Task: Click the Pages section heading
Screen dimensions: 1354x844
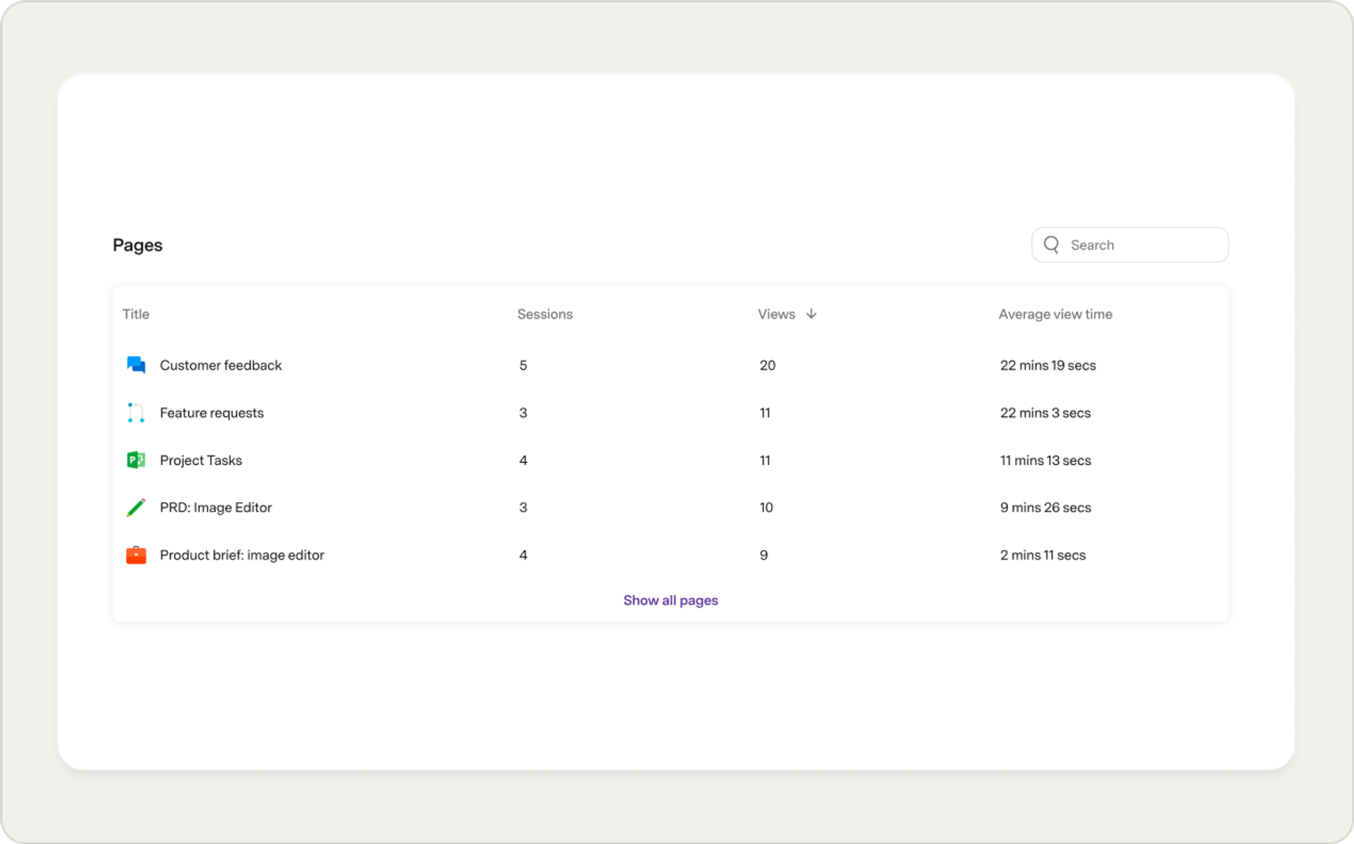Action: pos(137,245)
